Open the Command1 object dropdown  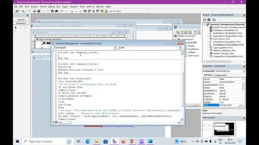pos(115,48)
